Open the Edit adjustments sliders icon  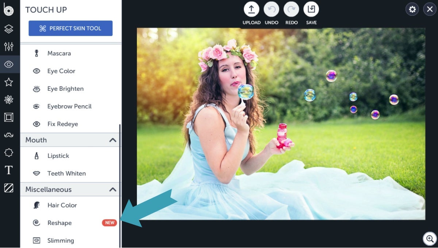coord(9,46)
